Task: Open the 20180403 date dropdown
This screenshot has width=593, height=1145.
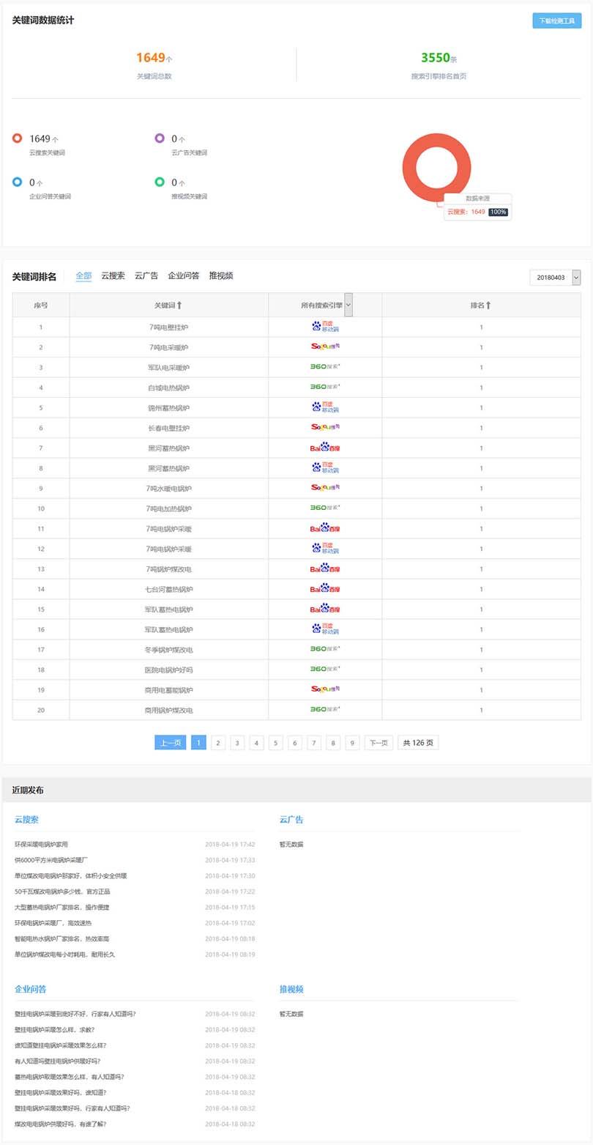Action: [555, 278]
